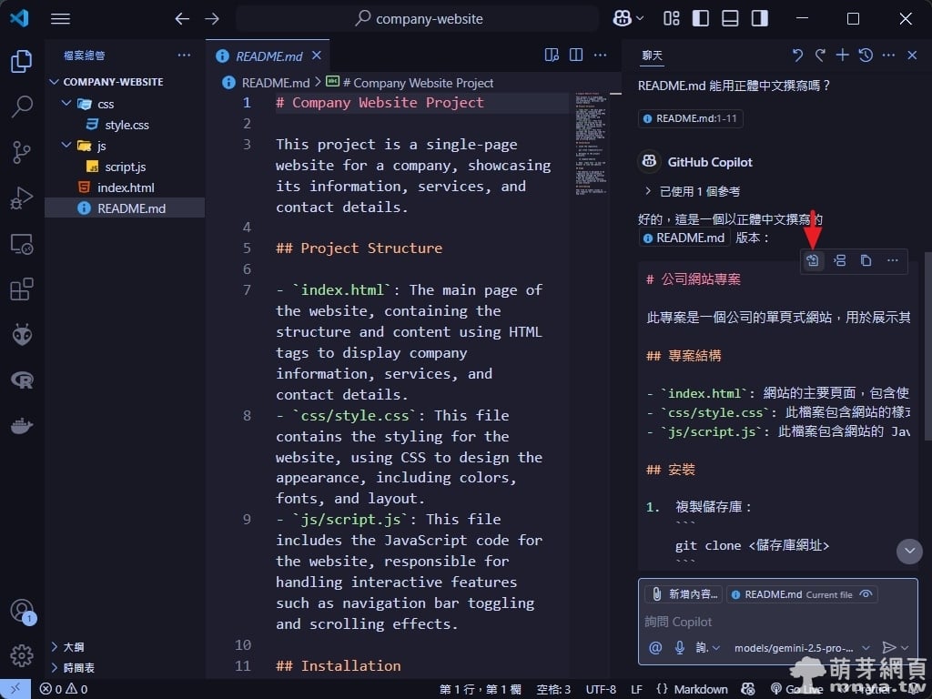
Task: Open the gemini-2.5-pro model picker dropdown
Action: coord(801,648)
